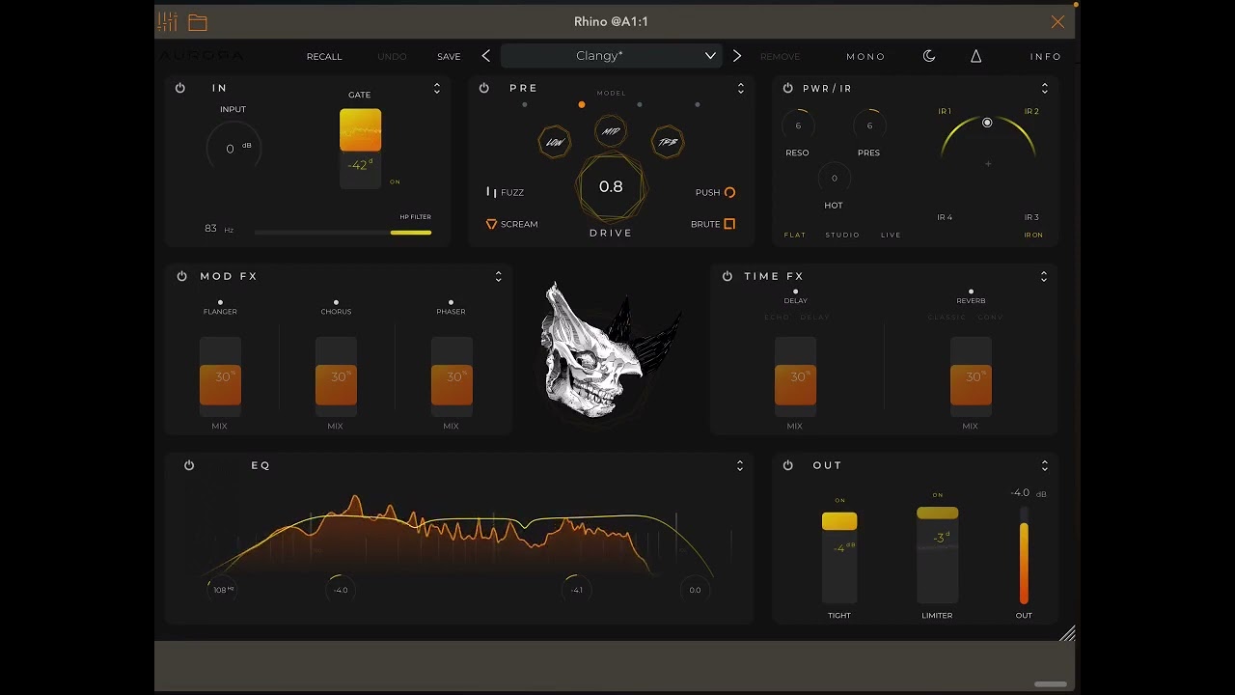Click the Flanger MIX slider

click(220, 376)
